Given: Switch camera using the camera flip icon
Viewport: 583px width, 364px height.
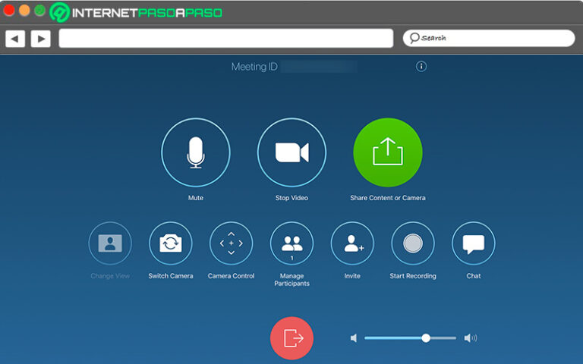Looking at the screenshot, I should coord(170,243).
